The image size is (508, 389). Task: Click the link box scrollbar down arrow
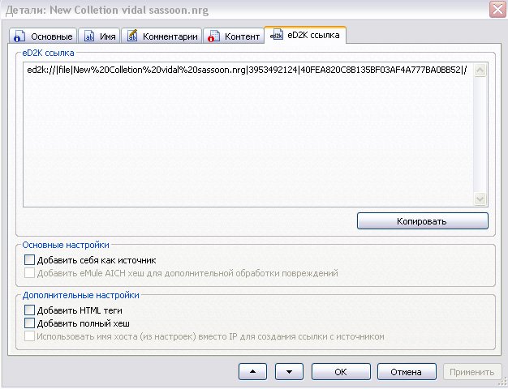click(480, 199)
